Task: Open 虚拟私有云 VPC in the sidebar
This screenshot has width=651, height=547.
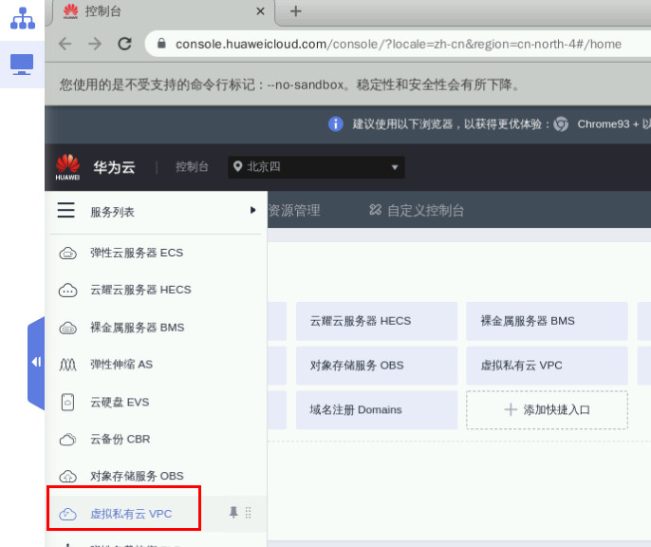Action: pos(131,514)
